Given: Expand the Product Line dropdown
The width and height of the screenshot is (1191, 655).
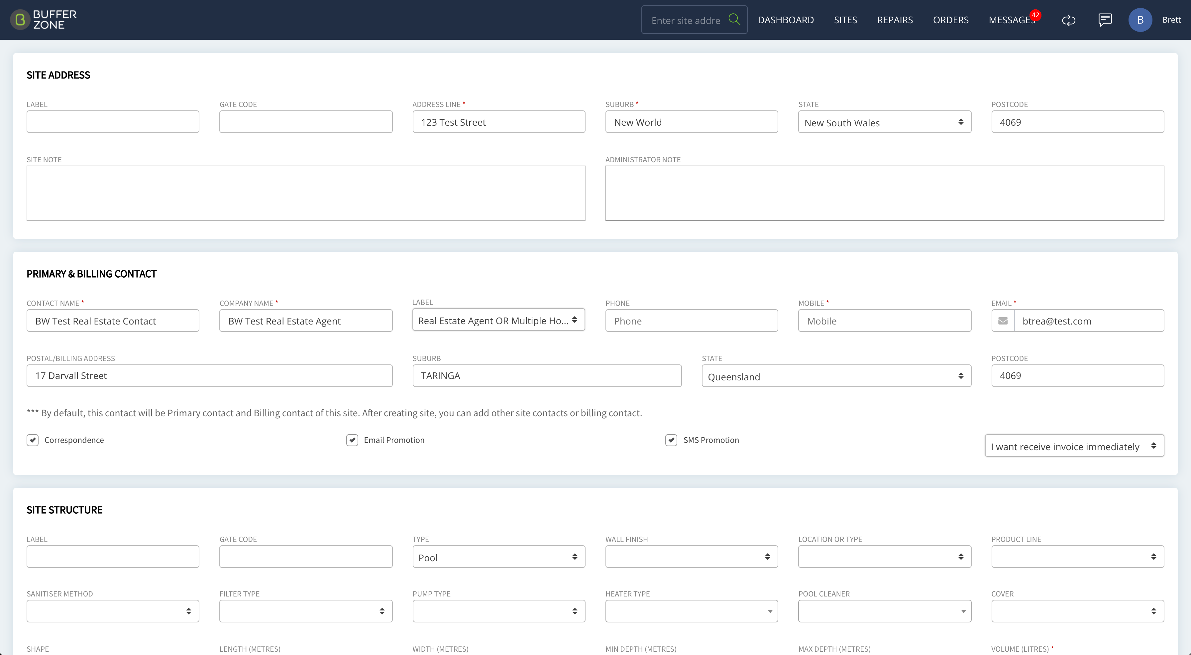Looking at the screenshot, I should click(1078, 557).
